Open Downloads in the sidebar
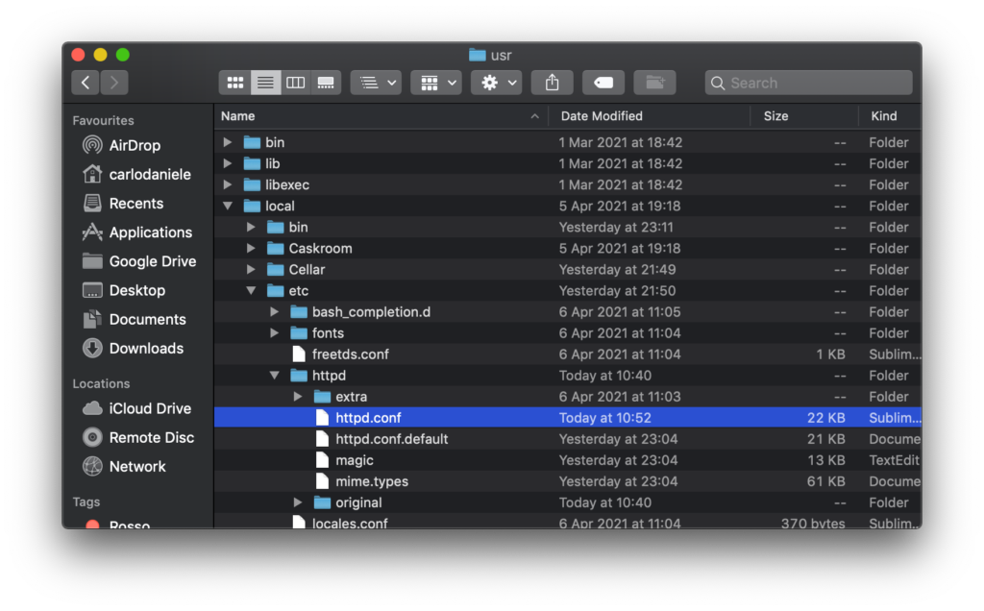The height and width of the screenshot is (611, 984). [133, 348]
